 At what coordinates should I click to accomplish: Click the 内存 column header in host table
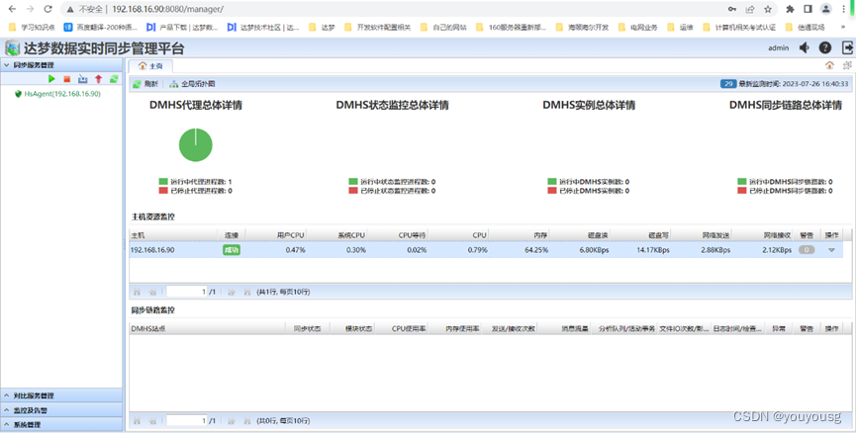tap(518, 235)
